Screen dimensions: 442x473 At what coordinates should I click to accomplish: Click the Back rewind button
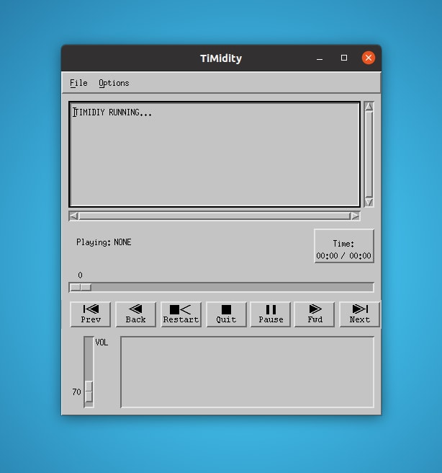(x=135, y=314)
